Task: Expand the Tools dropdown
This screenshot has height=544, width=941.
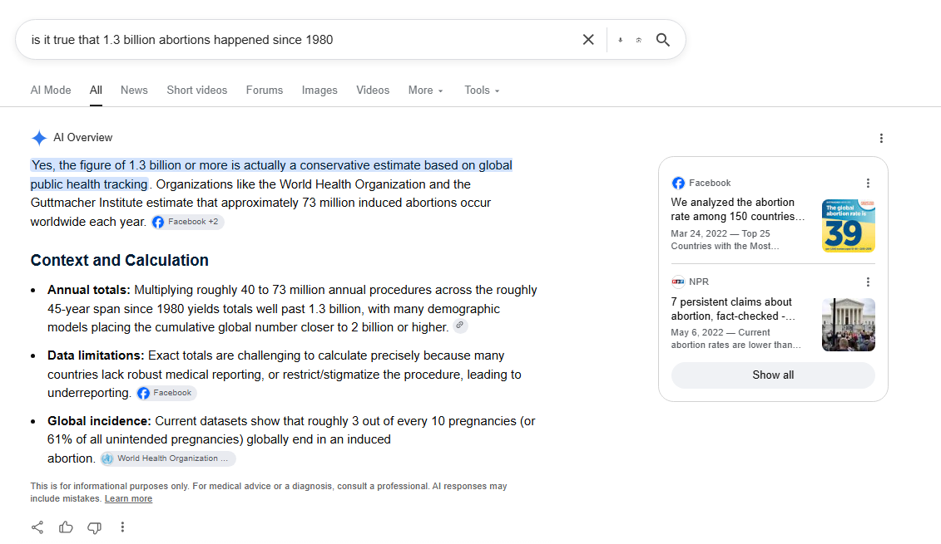Action: click(x=482, y=90)
